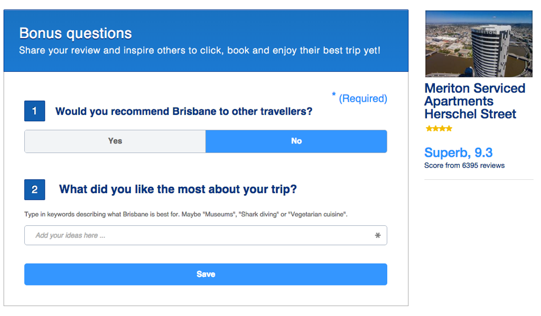This screenshot has width=541, height=316.
Task: Select Yes for recommending Brisbane
Action: click(x=115, y=141)
